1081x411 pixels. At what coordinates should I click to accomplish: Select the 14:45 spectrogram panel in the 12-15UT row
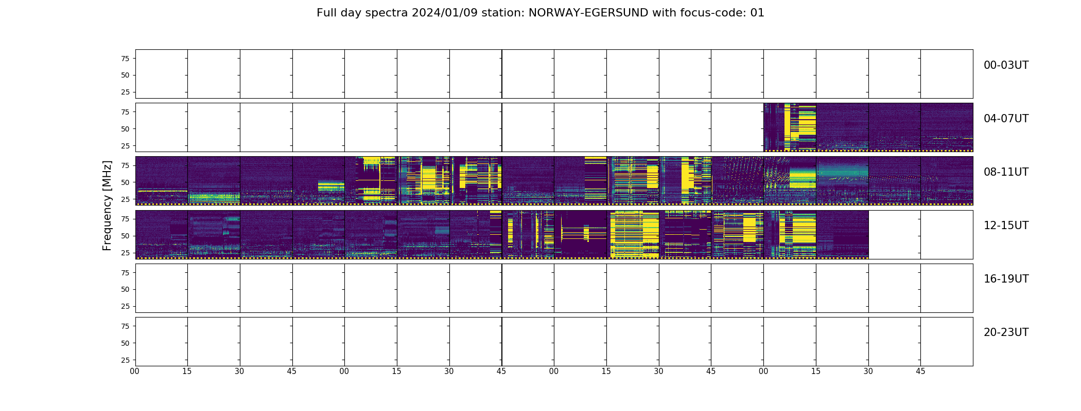tap(737, 234)
